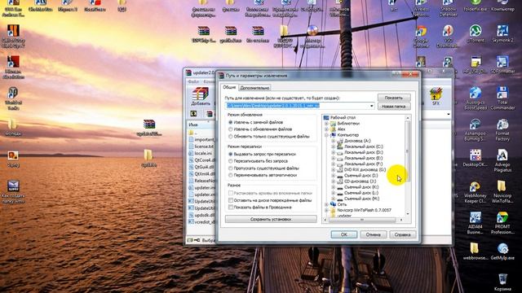Select 'Перезаписывать без запроса' option
The width and height of the screenshot is (522, 293).
pos(258,161)
